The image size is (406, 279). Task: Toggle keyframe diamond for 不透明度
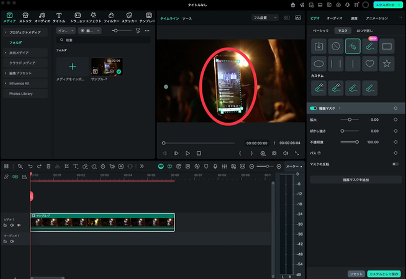395,142
